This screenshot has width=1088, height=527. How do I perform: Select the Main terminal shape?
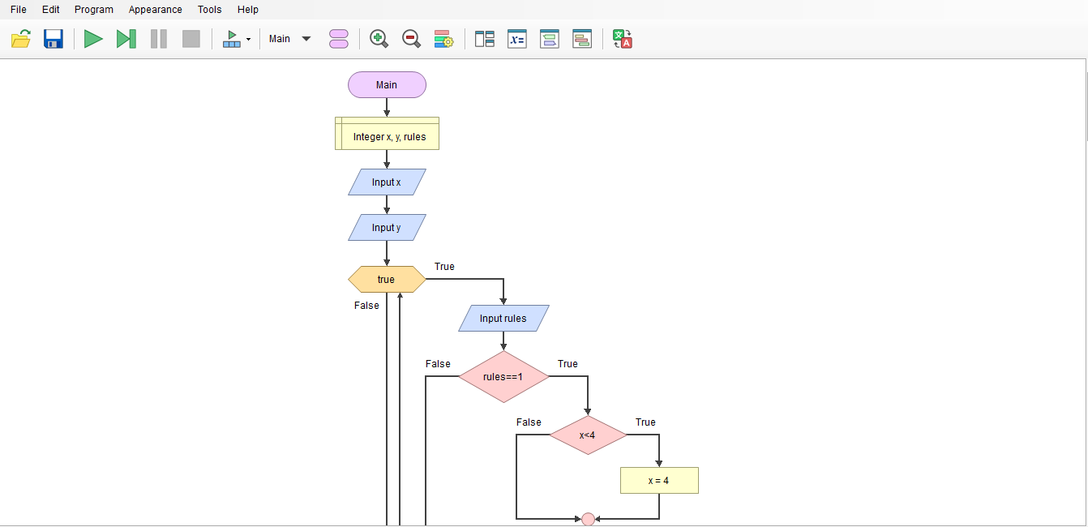point(387,85)
